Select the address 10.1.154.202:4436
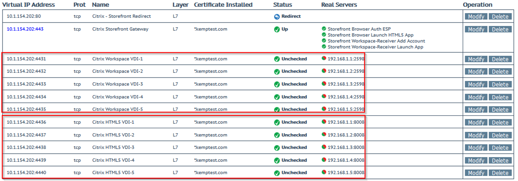Screen dimensions: 518x181 pos(26,122)
